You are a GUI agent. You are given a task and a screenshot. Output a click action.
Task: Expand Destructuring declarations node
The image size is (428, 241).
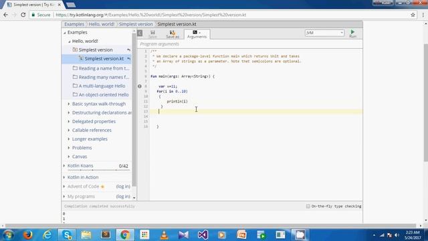69,112
